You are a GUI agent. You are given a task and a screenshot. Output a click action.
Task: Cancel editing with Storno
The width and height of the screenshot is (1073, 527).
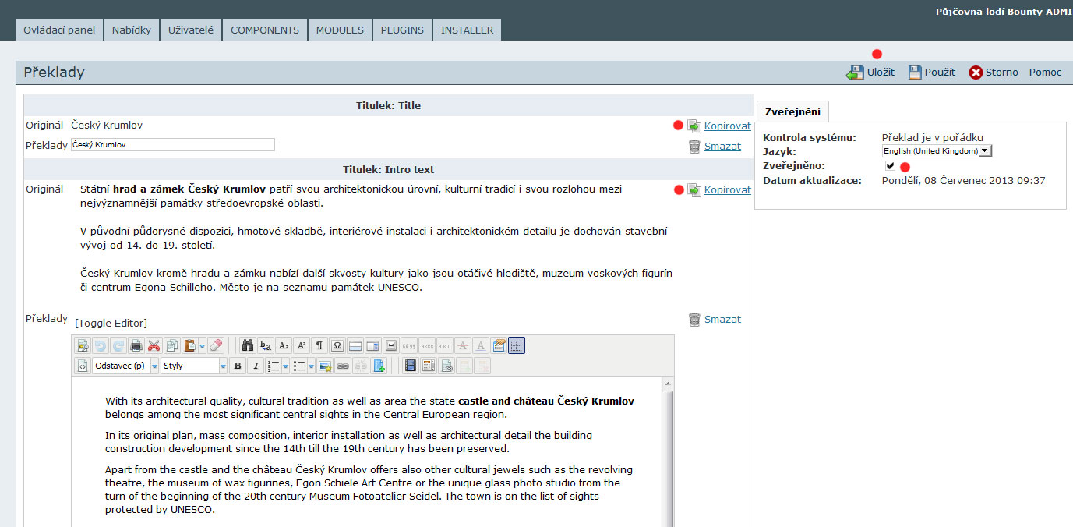click(994, 73)
